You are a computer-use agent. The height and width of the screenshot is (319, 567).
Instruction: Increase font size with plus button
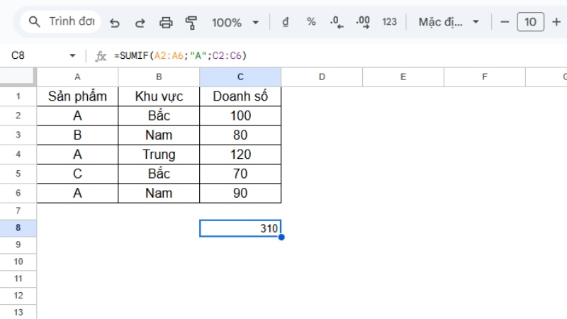pos(556,22)
